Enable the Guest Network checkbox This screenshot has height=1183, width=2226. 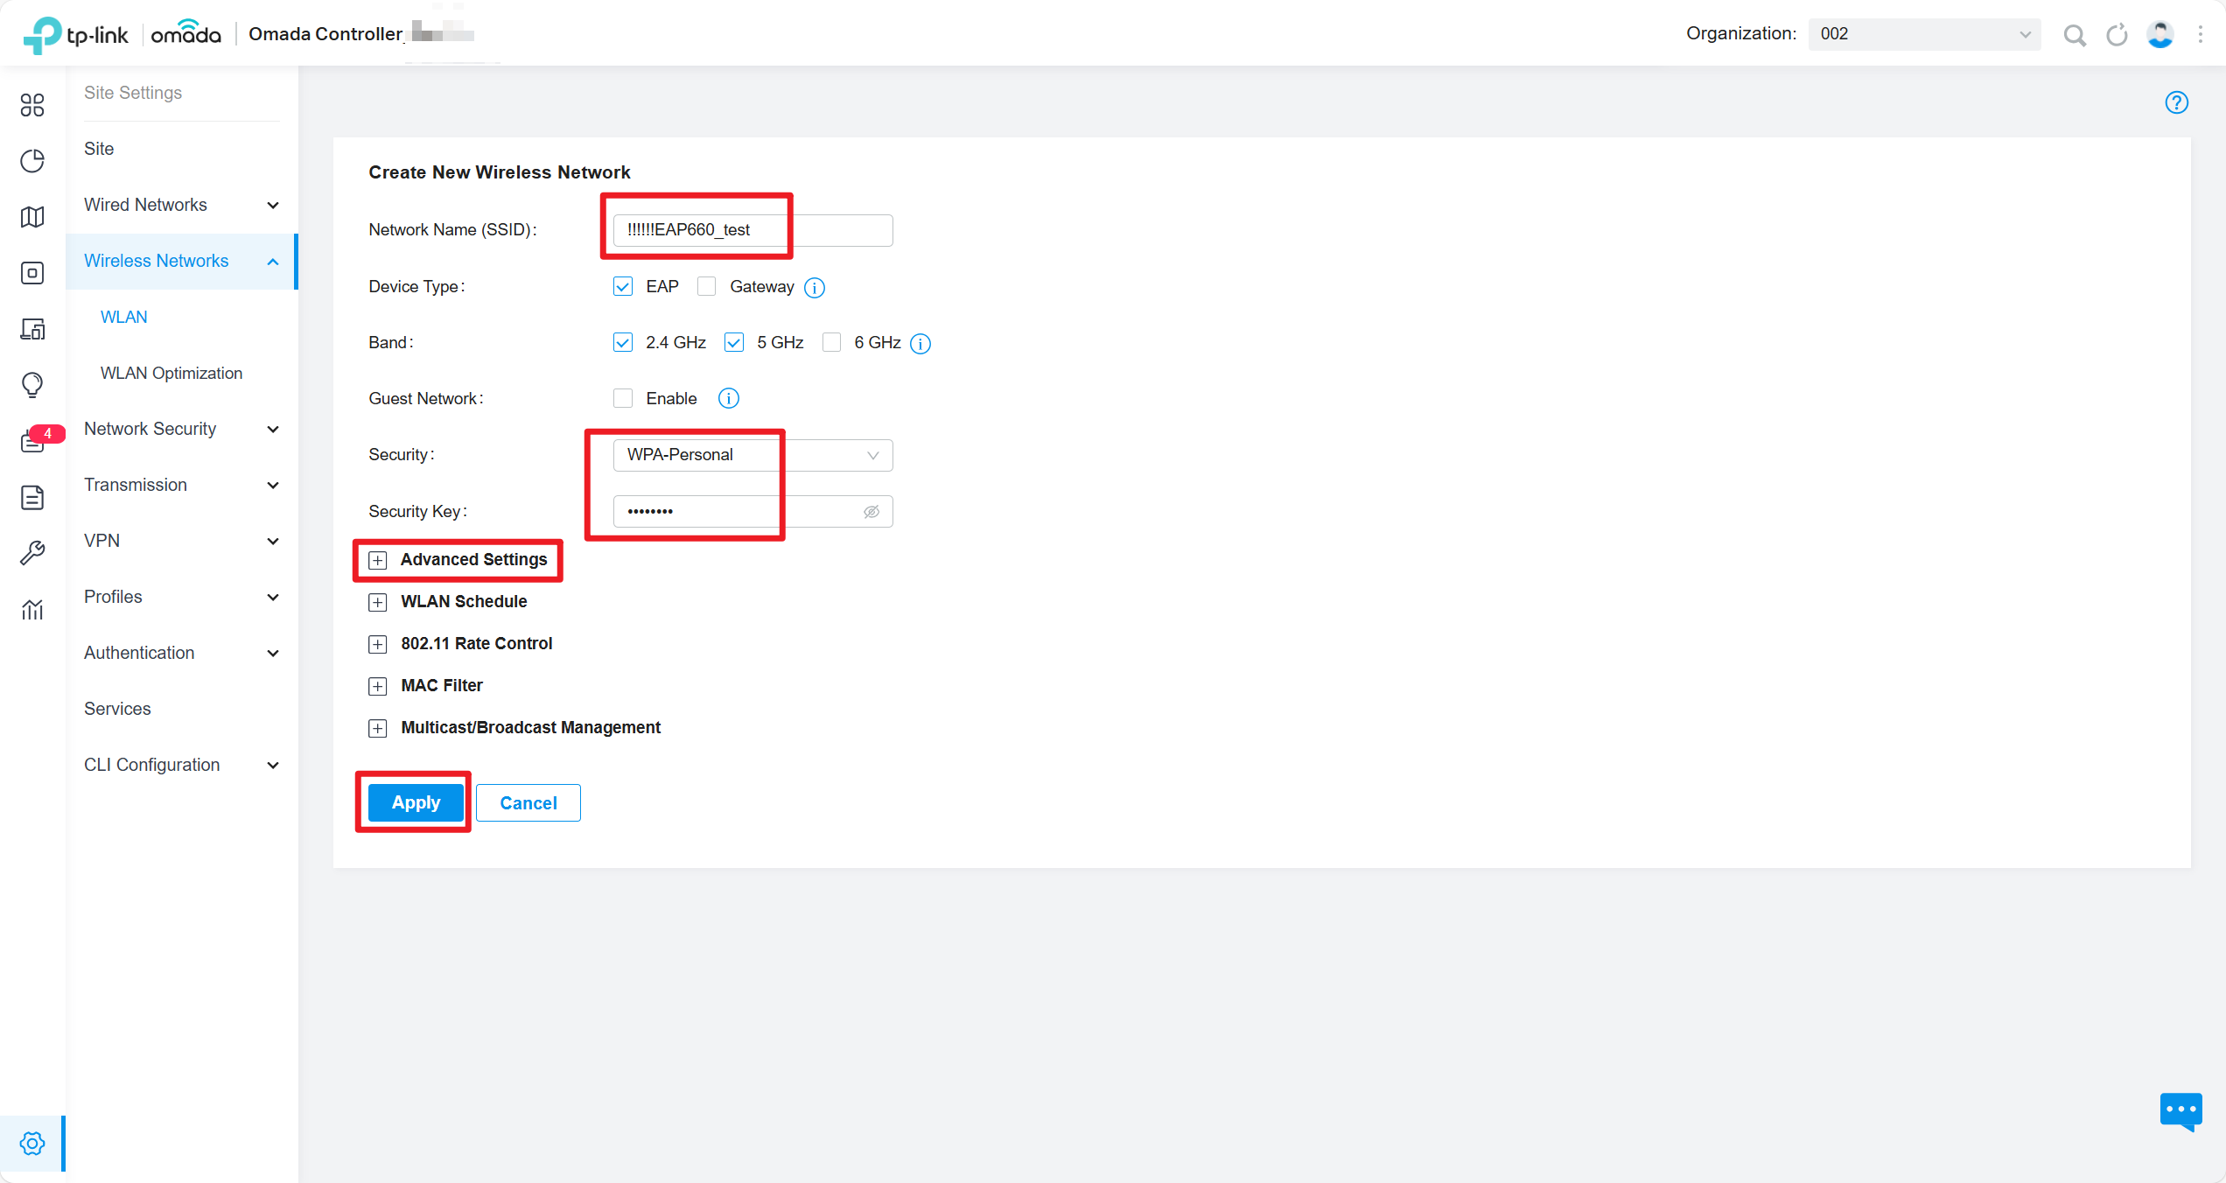623,399
